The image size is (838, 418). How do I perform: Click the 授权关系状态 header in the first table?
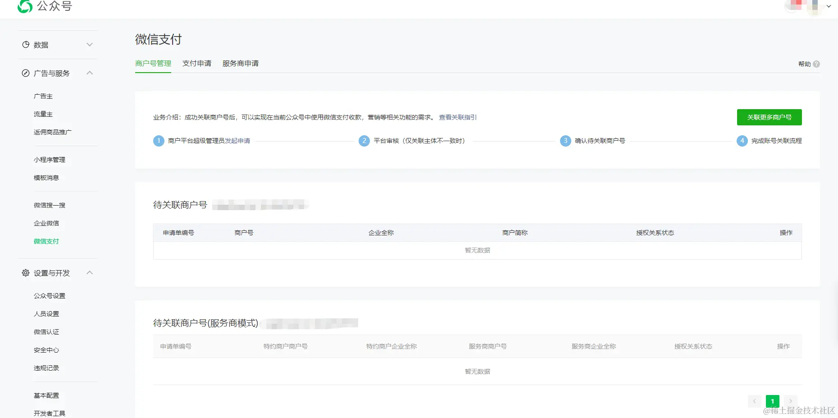pyautogui.click(x=655, y=233)
